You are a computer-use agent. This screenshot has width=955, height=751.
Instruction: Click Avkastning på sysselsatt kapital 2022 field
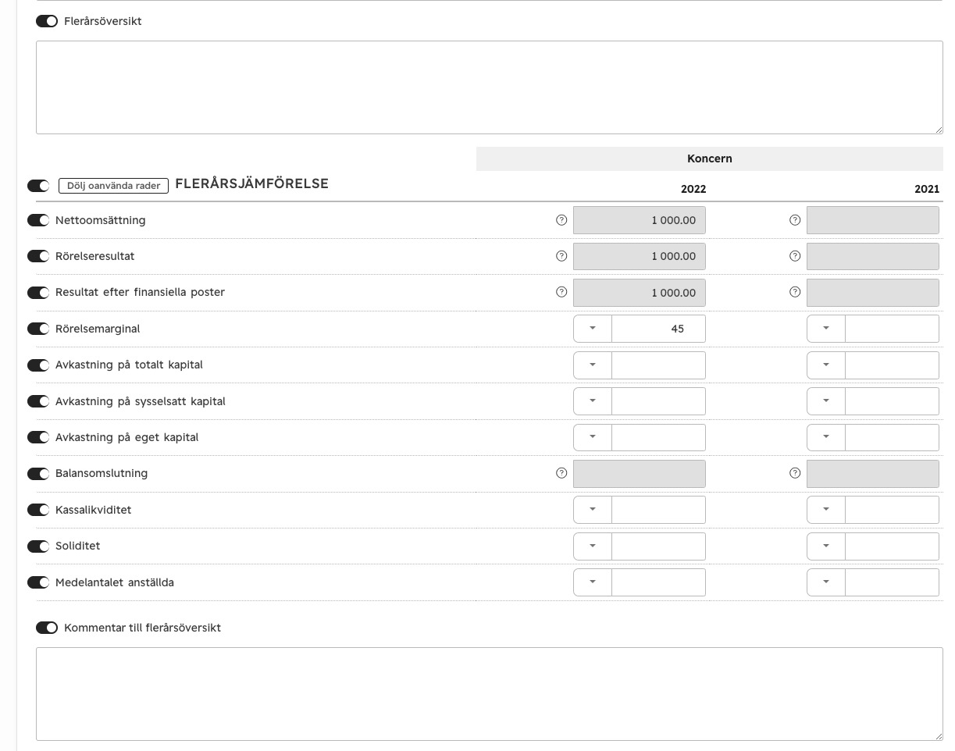click(x=658, y=401)
